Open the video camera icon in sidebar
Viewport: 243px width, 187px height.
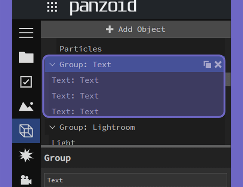[26, 180]
